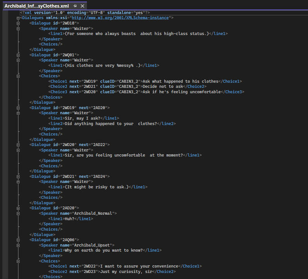Collapse Dialogue 2AQ06 block
The image size is (308, 279).
(18, 240)
